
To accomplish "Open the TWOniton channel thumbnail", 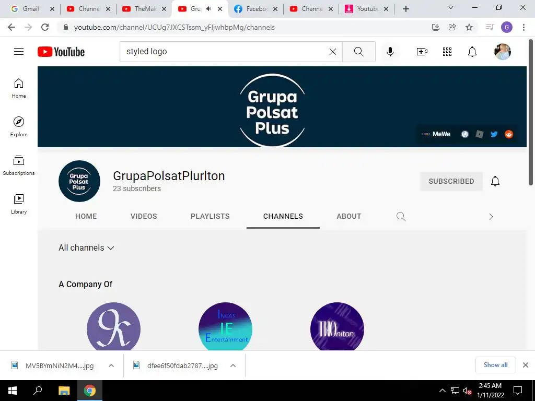I will coord(337,327).
